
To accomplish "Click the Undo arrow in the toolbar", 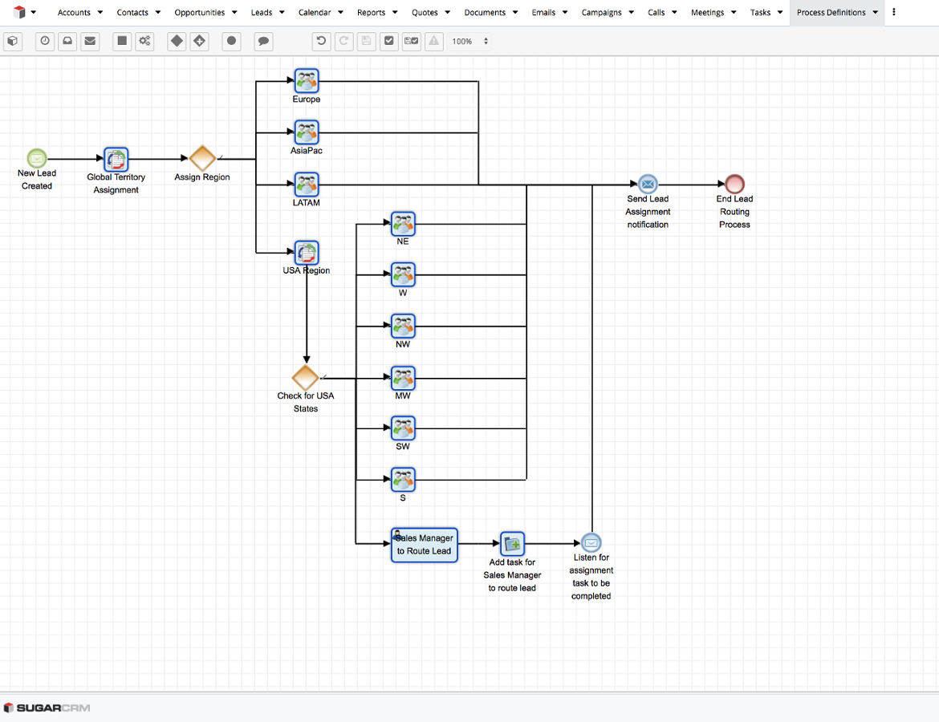I will [321, 41].
